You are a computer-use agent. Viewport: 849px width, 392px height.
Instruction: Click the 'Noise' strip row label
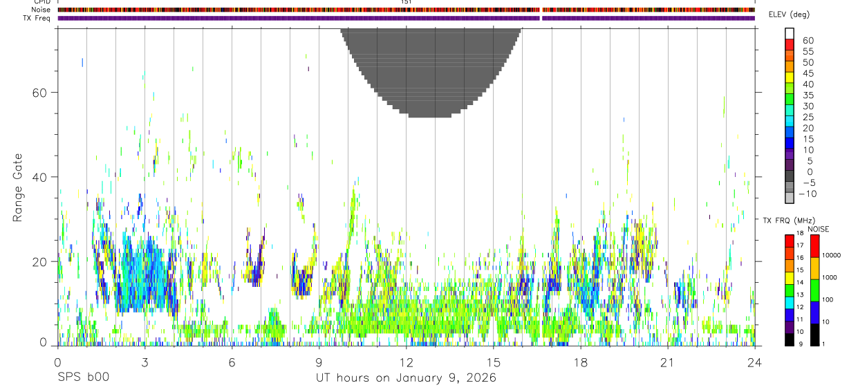click(x=42, y=10)
